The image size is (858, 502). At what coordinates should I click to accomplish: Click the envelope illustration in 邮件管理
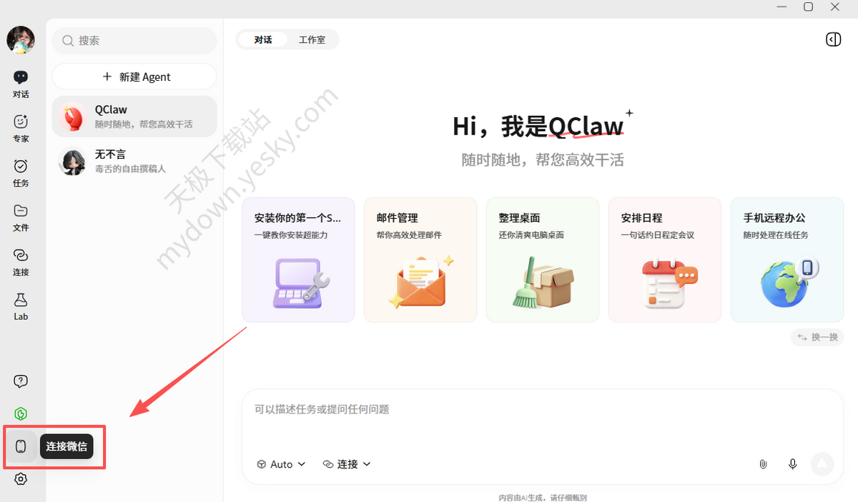[421, 282]
